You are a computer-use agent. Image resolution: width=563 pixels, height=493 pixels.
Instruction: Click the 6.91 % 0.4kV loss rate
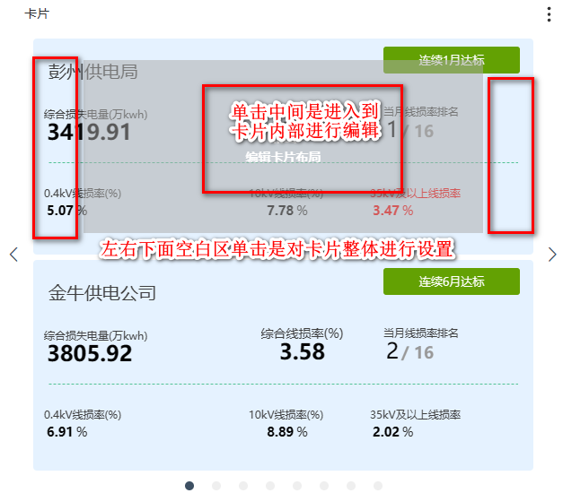(66, 432)
